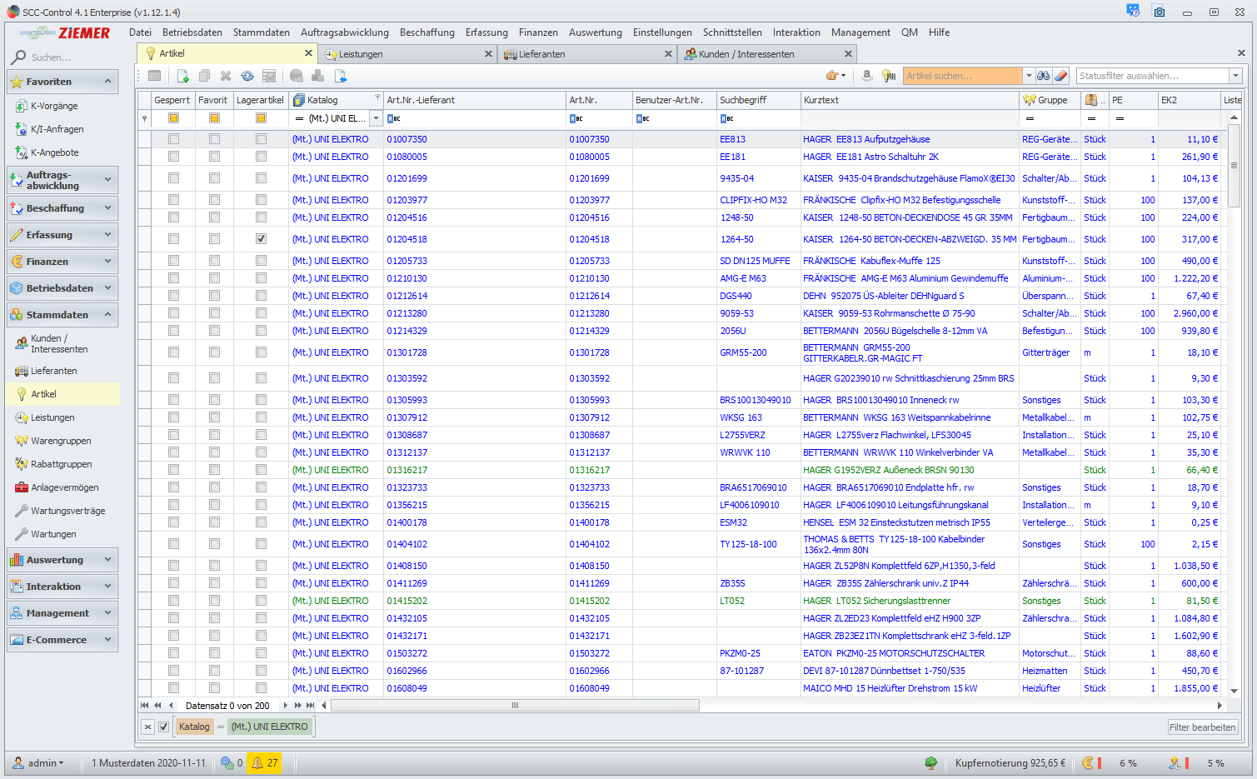1257x779 pixels.
Task: Check the Gesperrt box for article 01007350
Action: pos(173,139)
